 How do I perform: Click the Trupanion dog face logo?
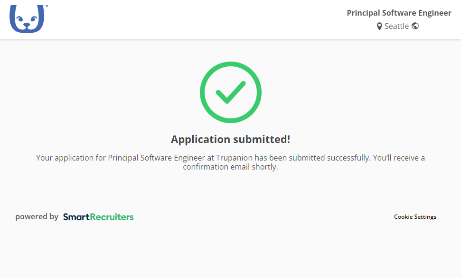click(x=27, y=19)
